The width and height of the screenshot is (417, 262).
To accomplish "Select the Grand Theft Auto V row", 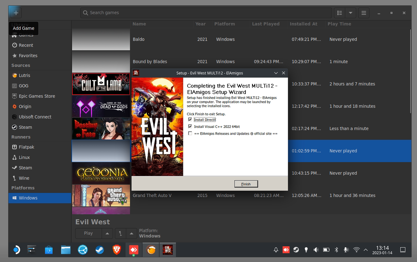I will tap(241, 196).
